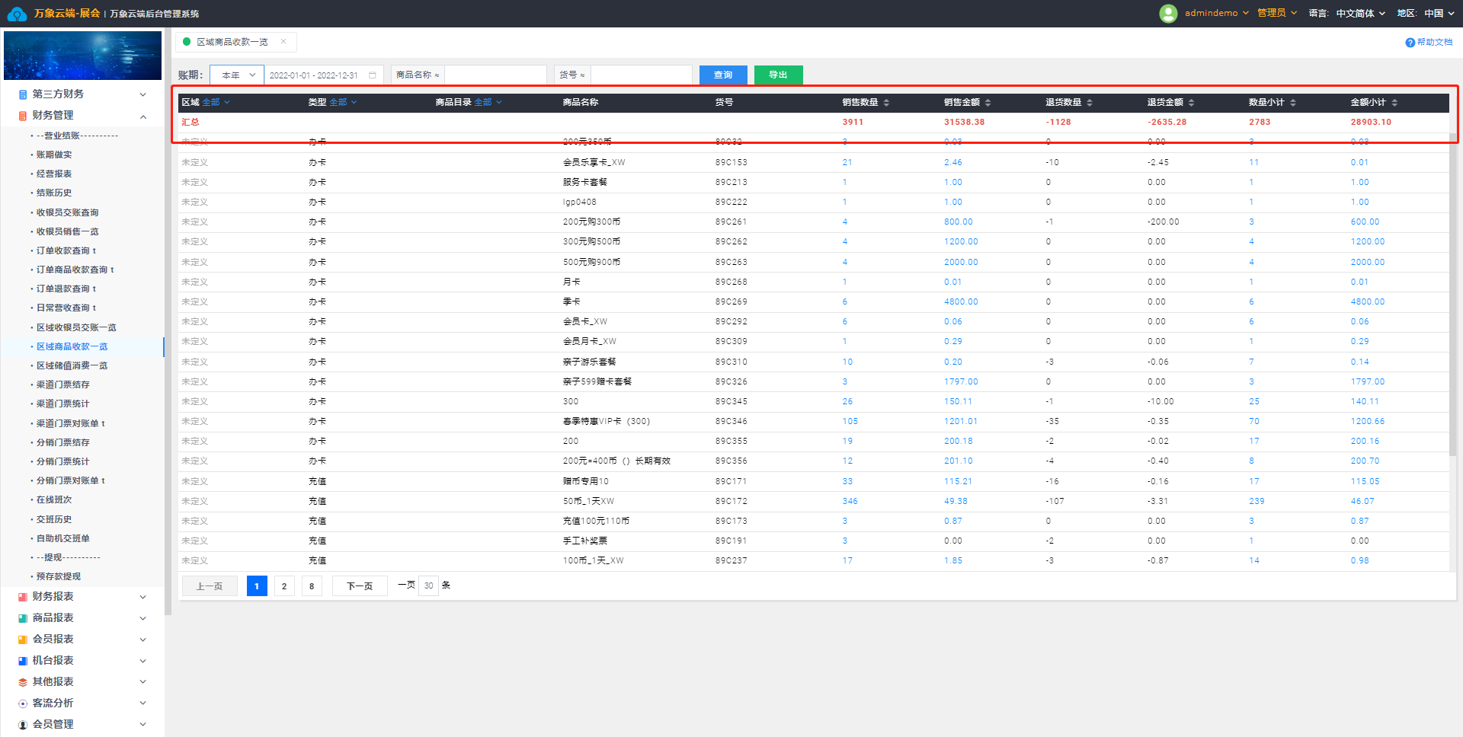Open the 本年 period dropdown

pos(237,75)
